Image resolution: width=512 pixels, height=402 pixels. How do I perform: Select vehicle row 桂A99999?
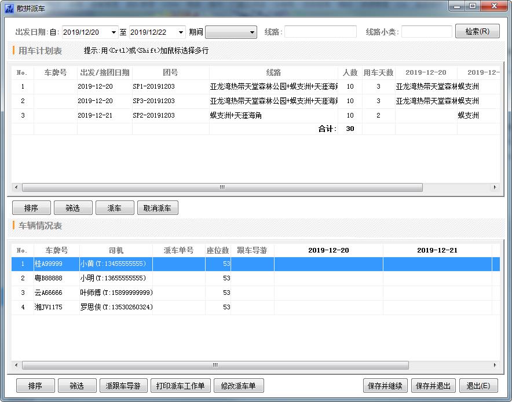[x=255, y=264]
